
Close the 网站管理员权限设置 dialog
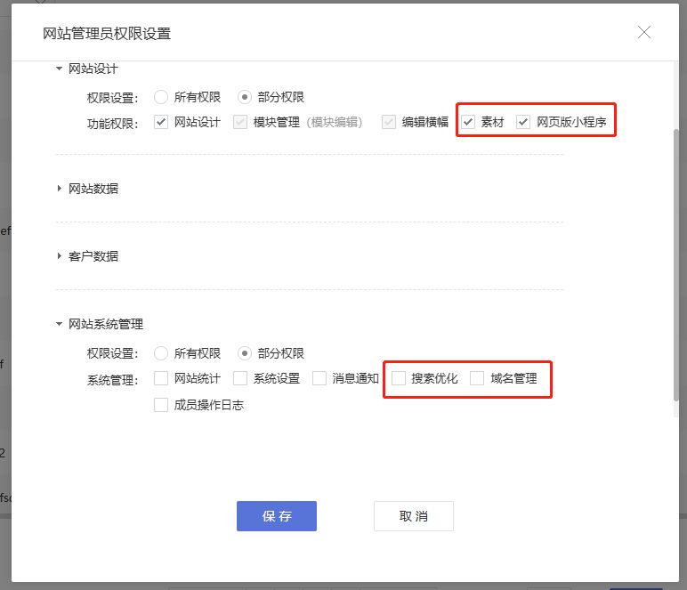[x=644, y=33]
